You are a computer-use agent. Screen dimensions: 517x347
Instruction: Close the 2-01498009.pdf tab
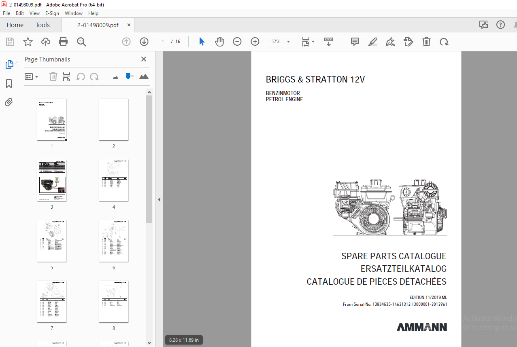pos(129,25)
